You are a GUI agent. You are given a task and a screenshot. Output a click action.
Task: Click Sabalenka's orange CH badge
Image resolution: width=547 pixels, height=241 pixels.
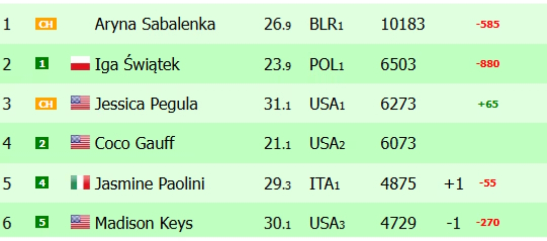[x=46, y=24]
